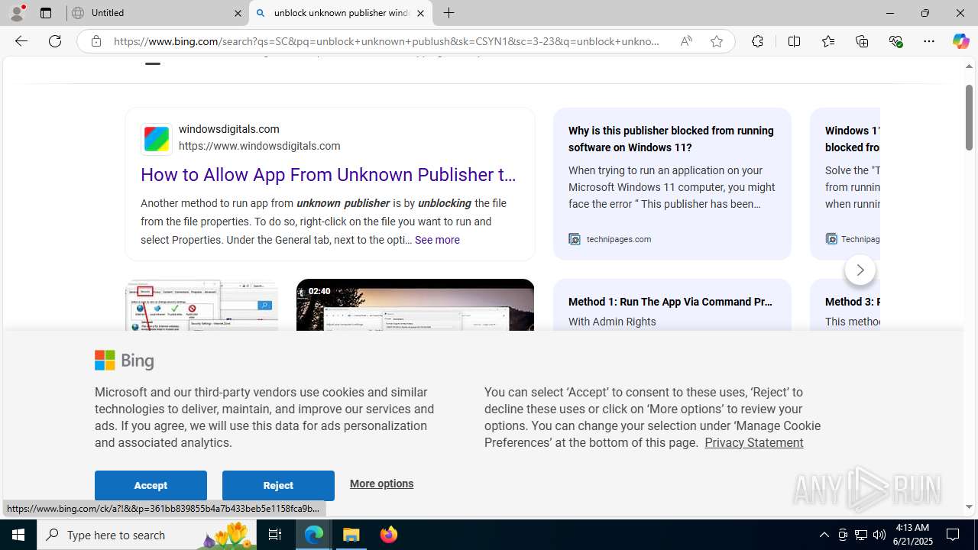Screen dimensions: 978x550
Task: Click the Bing logo in cookie banner
Action: pyautogui.click(x=125, y=360)
